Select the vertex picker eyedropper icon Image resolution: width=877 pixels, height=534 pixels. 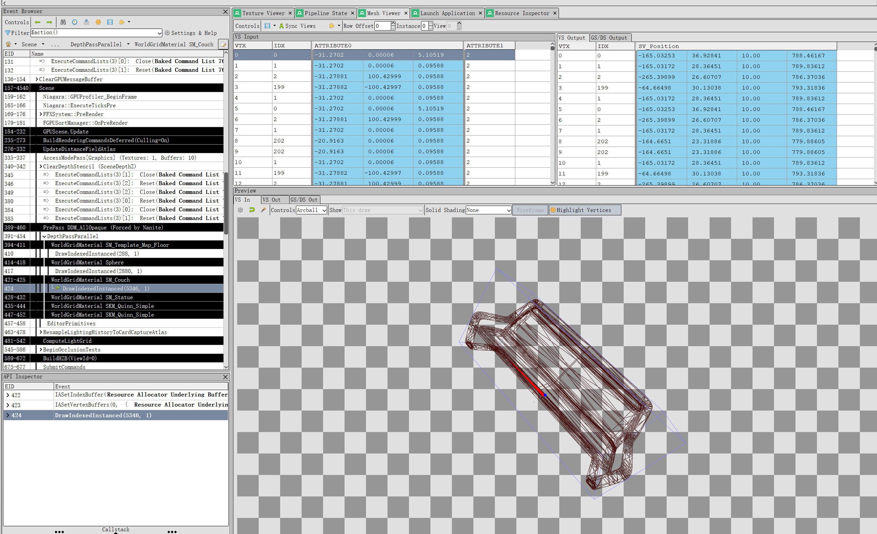(x=263, y=210)
